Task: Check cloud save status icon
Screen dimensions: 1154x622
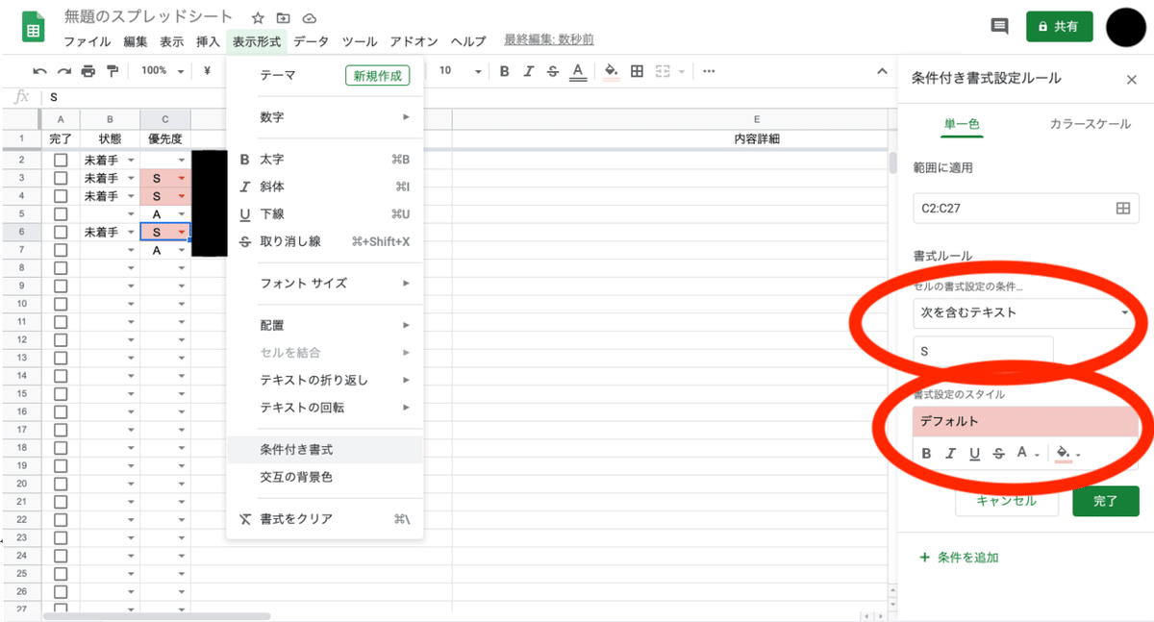Action: 309,18
